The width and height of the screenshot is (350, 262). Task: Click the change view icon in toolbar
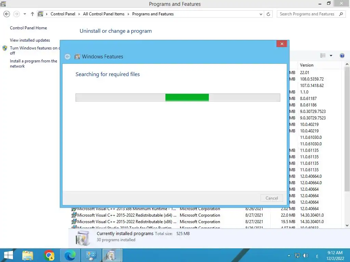point(323,56)
